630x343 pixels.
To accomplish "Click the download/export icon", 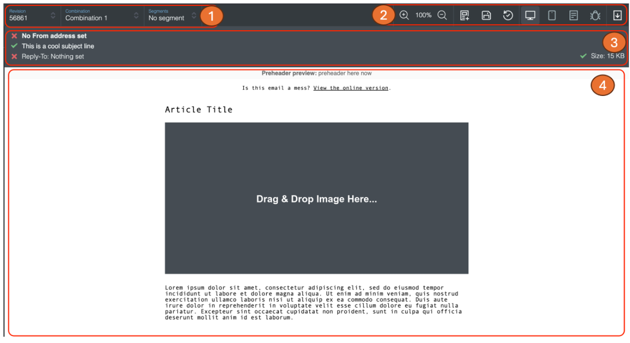I will coord(617,15).
